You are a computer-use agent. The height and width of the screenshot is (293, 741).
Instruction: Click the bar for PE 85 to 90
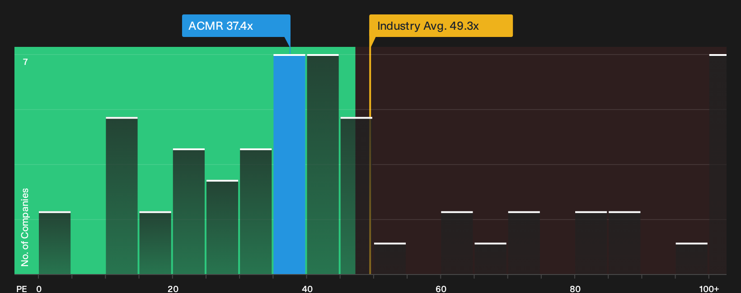point(624,243)
